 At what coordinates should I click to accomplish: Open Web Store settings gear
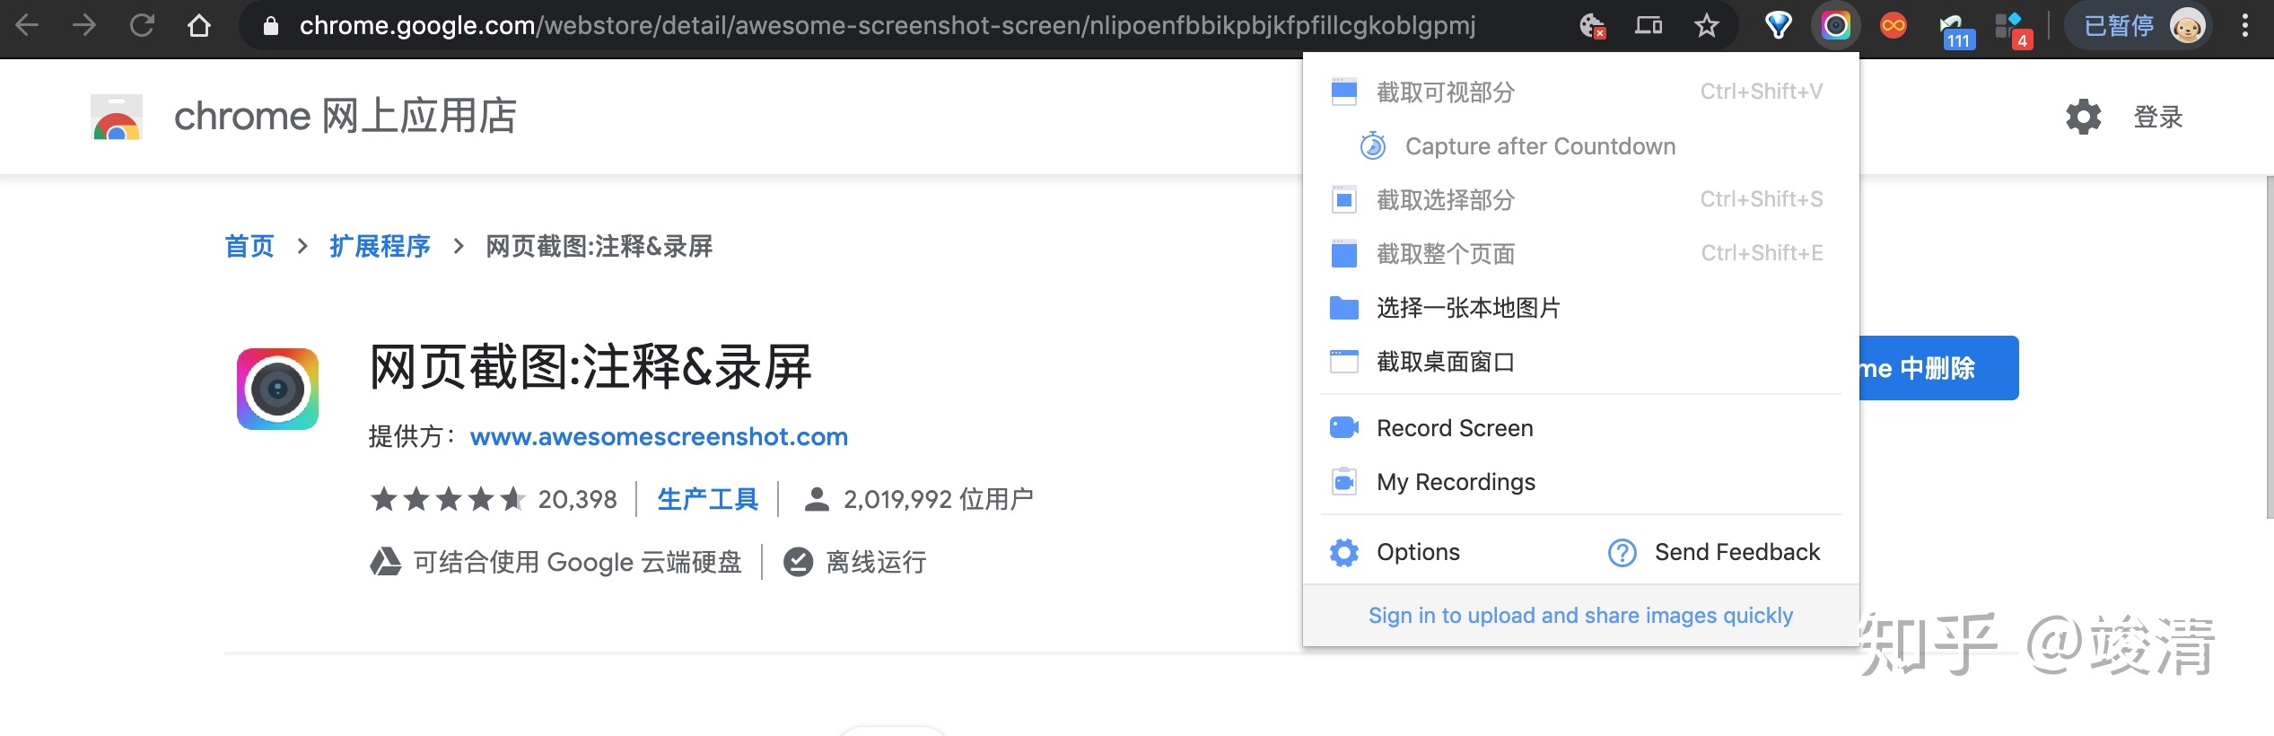tap(2083, 117)
